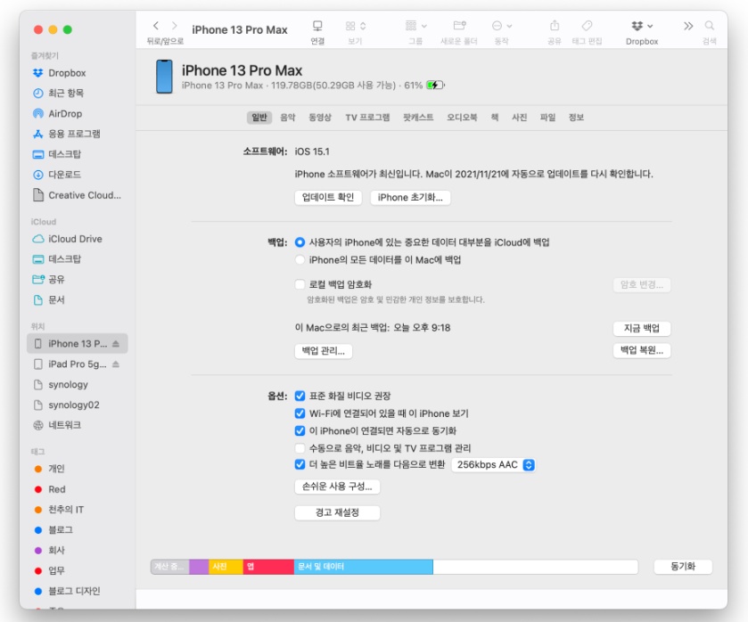Toggle convert higher bitrate songs checkbox
Viewport: 748px width, 622px height.
[x=300, y=464]
